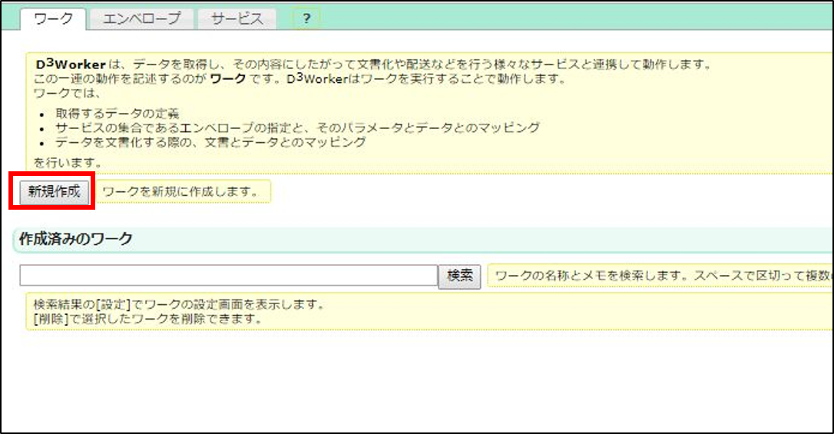Image resolution: width=834 pixels, height=434 pixels.
Task: Click the ワークを新規に作成します hint label
Action: [x=180, y=192]
